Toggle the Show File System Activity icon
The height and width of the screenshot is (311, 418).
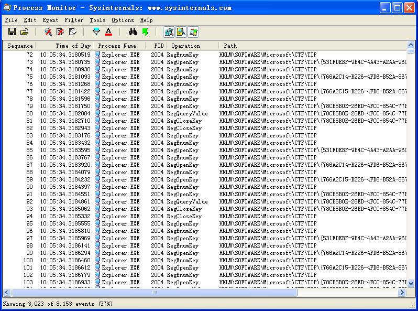(x=181, y=32)
